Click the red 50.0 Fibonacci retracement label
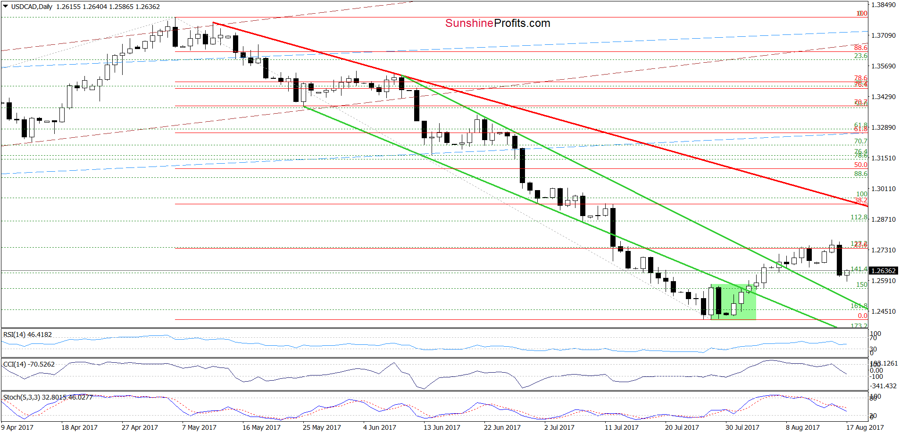This screenshot has height=434, width=900. coord(861,165)
